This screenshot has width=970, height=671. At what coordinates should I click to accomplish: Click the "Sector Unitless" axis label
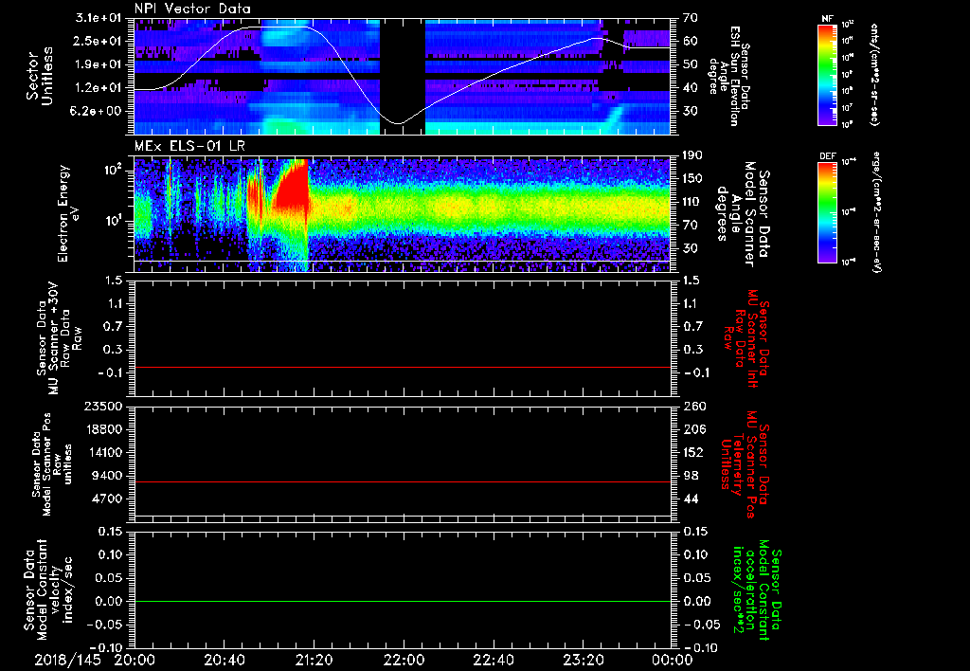(x=40, y=76)
